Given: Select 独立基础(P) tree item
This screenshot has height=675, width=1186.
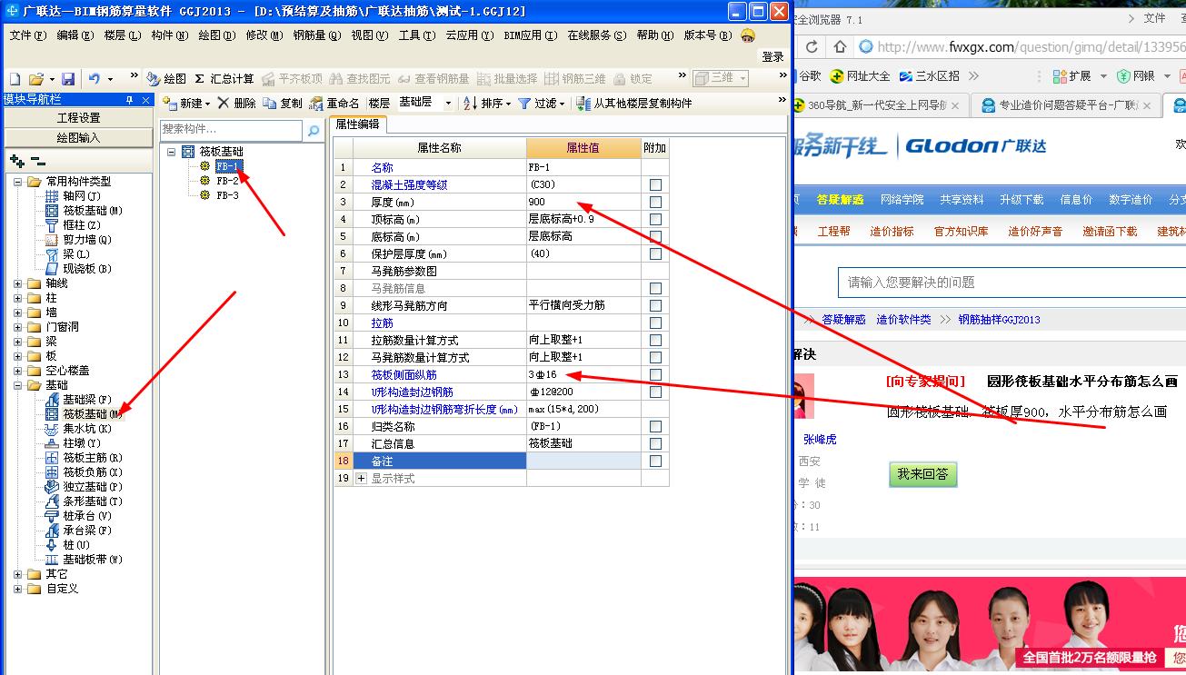Looking at the screenshot, I should (x=93, y=487).
